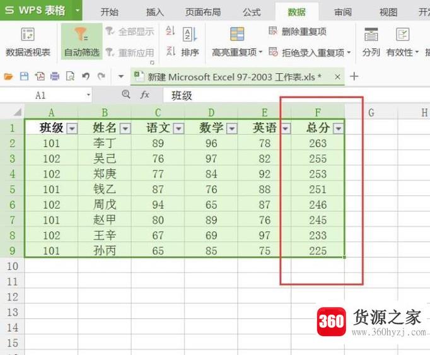
Task: Click cell containing 周戊
Action: [x=105, y=205]
